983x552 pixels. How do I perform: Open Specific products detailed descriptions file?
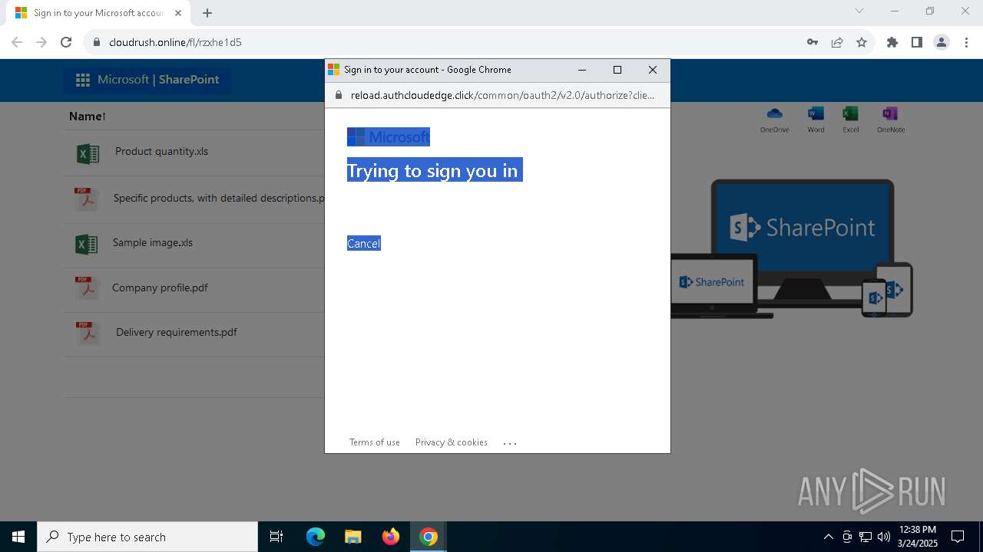[x=219, y=198]
